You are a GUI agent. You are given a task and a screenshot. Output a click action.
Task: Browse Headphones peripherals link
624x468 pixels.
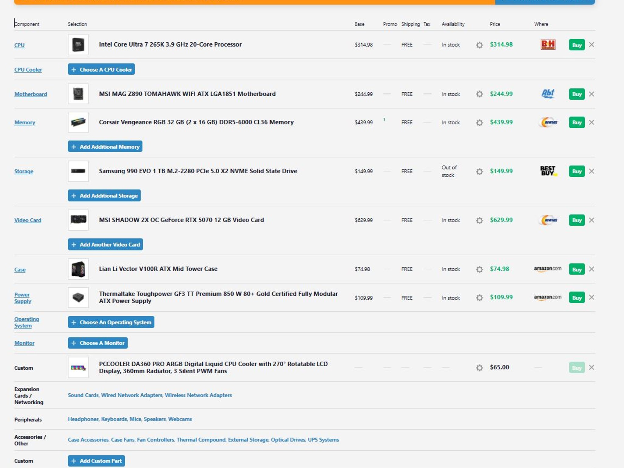click(x=83, y=419)
